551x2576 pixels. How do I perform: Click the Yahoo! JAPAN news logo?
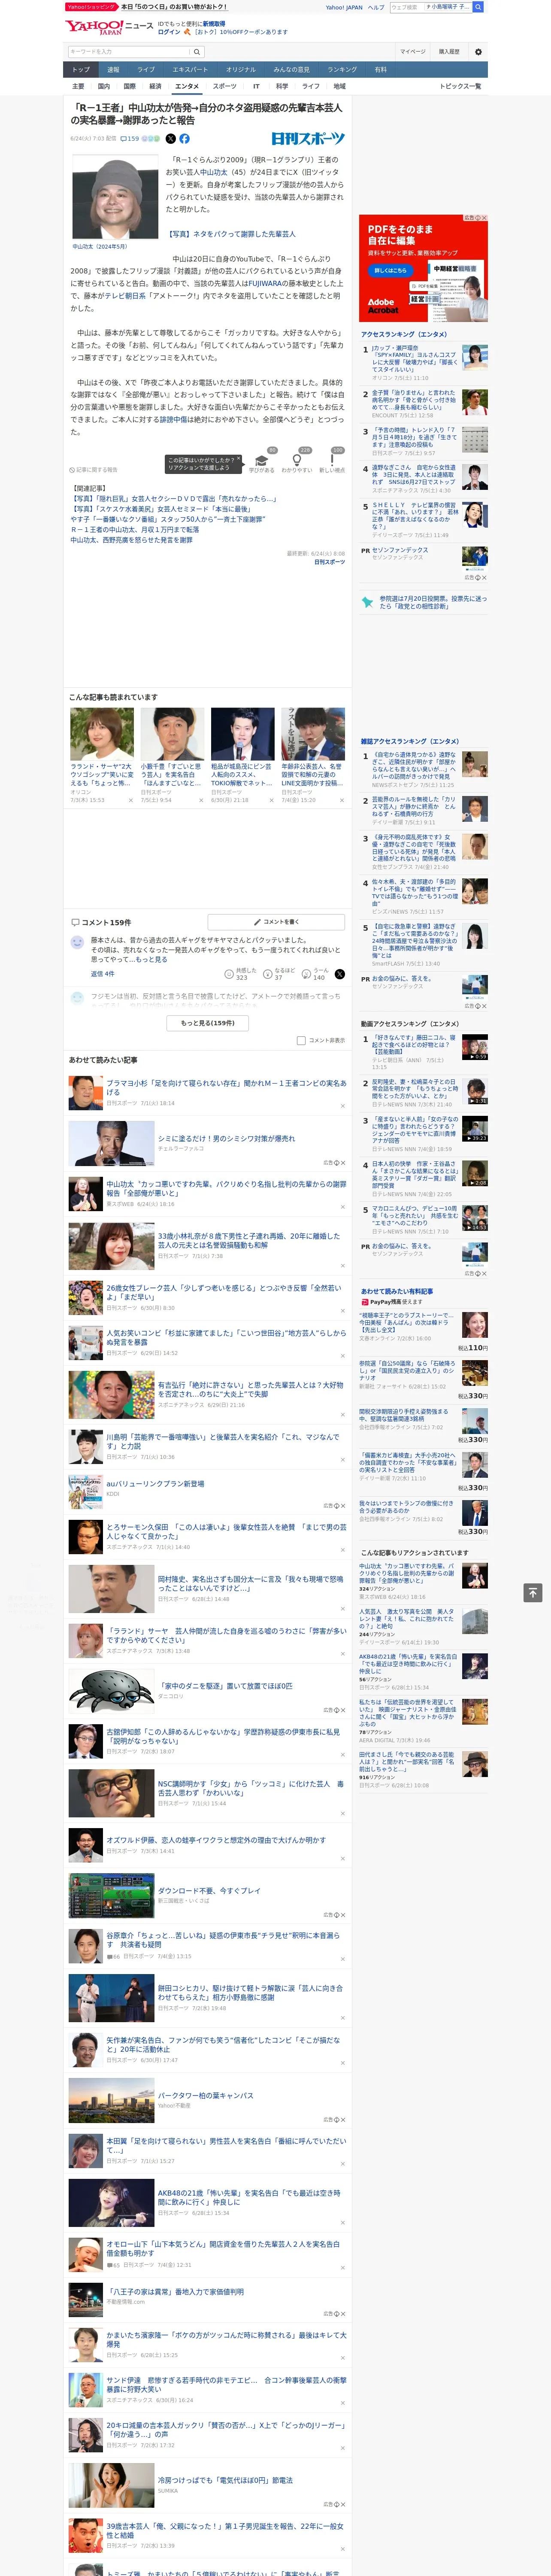pyautogui.click(x=110, y=27)
